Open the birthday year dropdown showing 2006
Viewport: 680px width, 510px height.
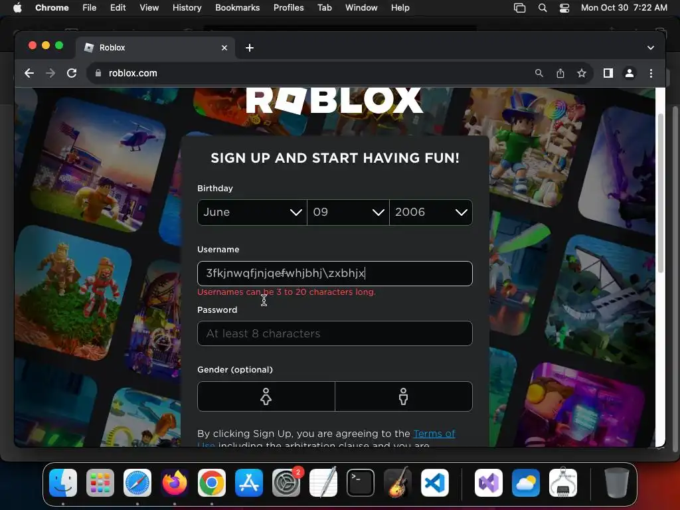(x=431, y=212)
